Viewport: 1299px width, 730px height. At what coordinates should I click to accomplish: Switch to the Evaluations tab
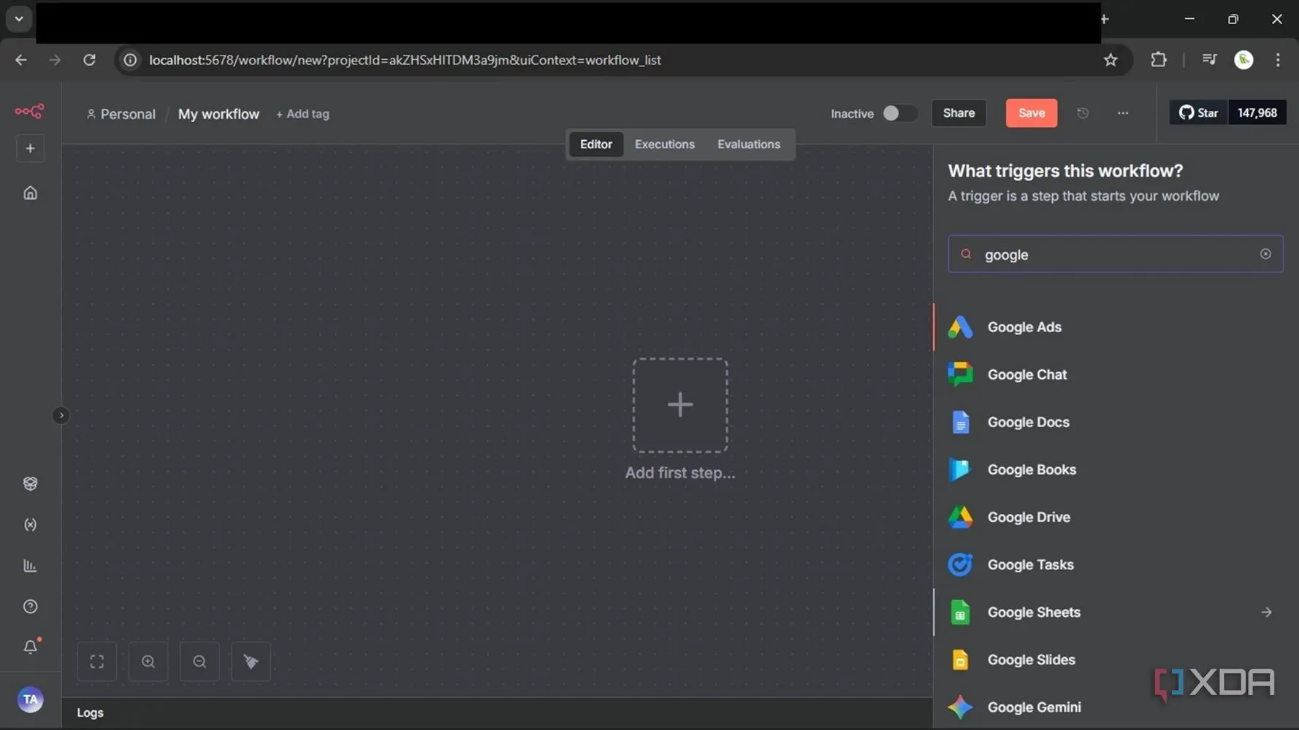(x=749, y=144)
